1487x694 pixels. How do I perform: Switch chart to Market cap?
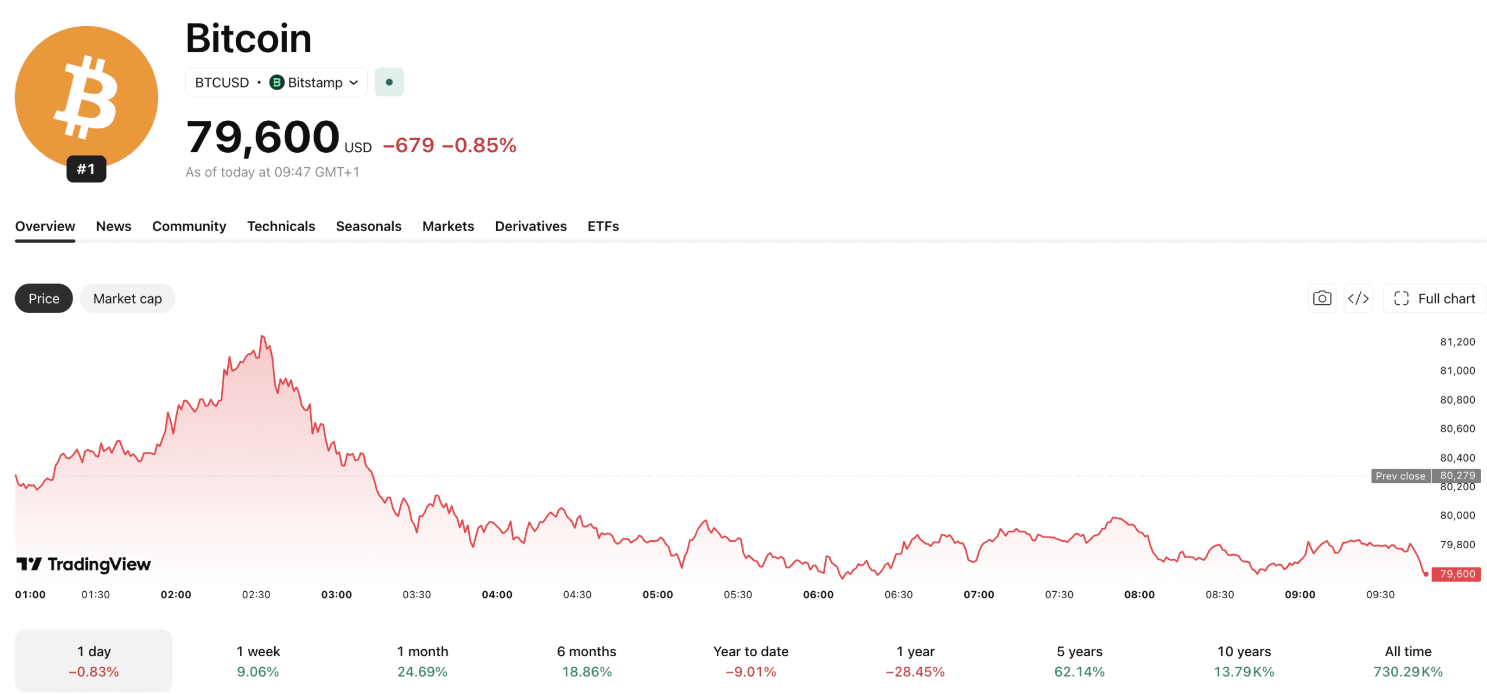tap(127, 299)
